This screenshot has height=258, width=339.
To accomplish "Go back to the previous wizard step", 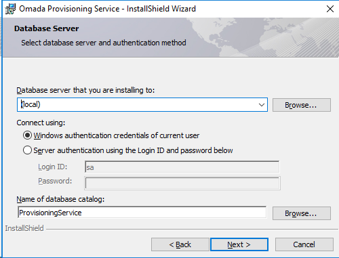I will point(180,244).
